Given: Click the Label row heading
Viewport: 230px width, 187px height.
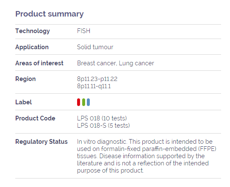Looking at the screenshot, I should coord(23,102).
